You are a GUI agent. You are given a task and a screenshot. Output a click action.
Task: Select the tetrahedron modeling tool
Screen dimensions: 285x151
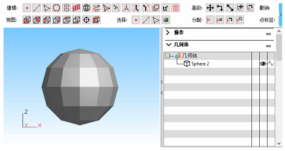[x=106, y=8]
